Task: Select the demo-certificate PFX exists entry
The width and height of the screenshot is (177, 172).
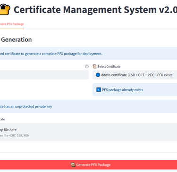Action: 137,75
